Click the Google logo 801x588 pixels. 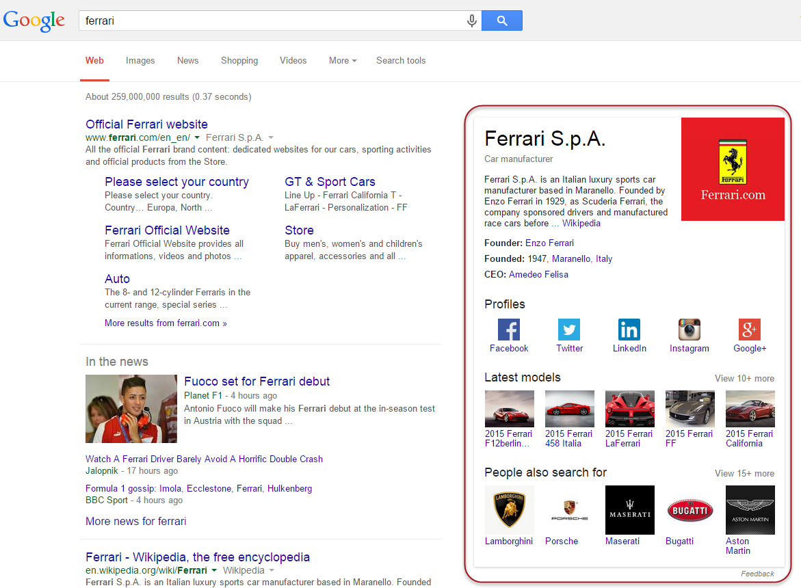point(34,21)
